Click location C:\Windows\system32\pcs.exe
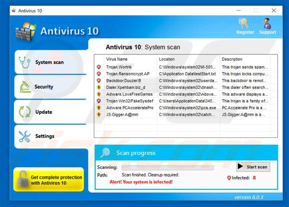289x207 pixels. point(187,108)
